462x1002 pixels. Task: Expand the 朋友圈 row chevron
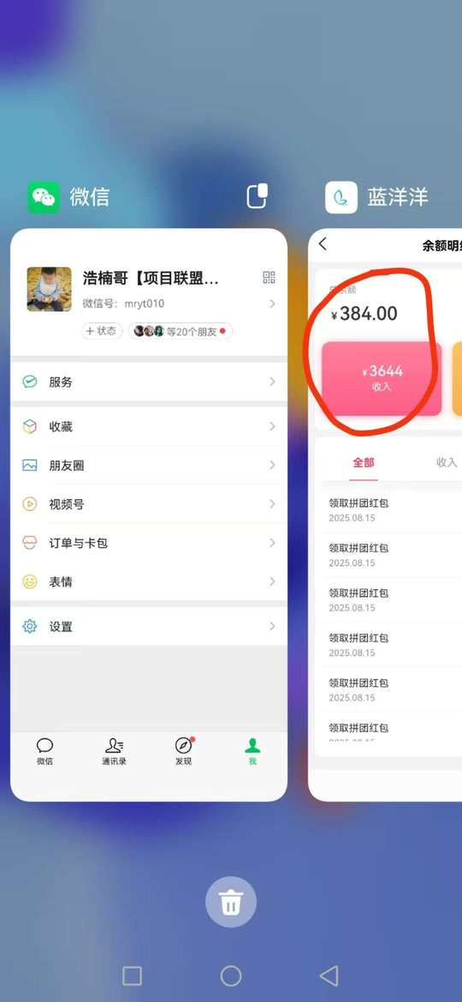272,465
